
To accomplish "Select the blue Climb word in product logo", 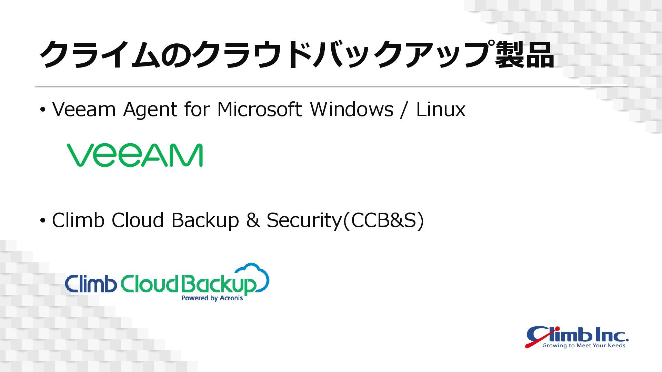I will (91, 283).
